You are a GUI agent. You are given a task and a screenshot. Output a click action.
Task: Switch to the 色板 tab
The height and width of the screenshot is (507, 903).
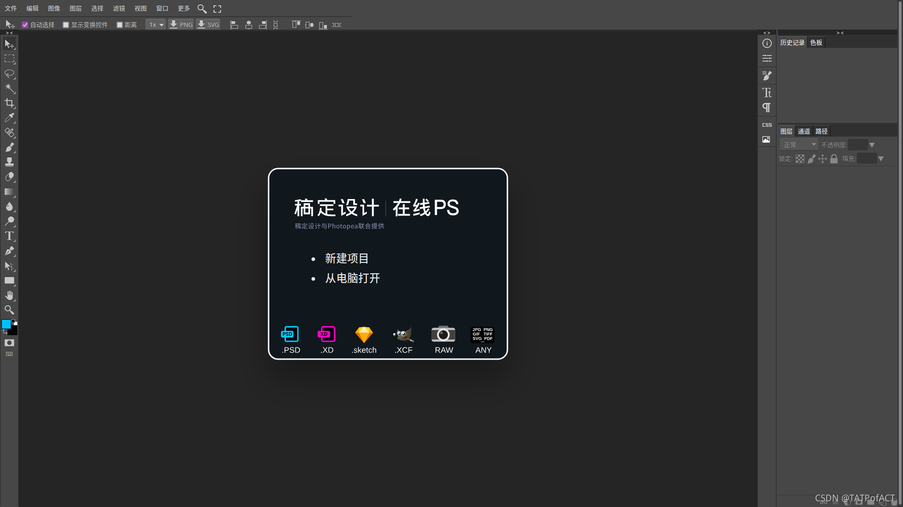816,43
